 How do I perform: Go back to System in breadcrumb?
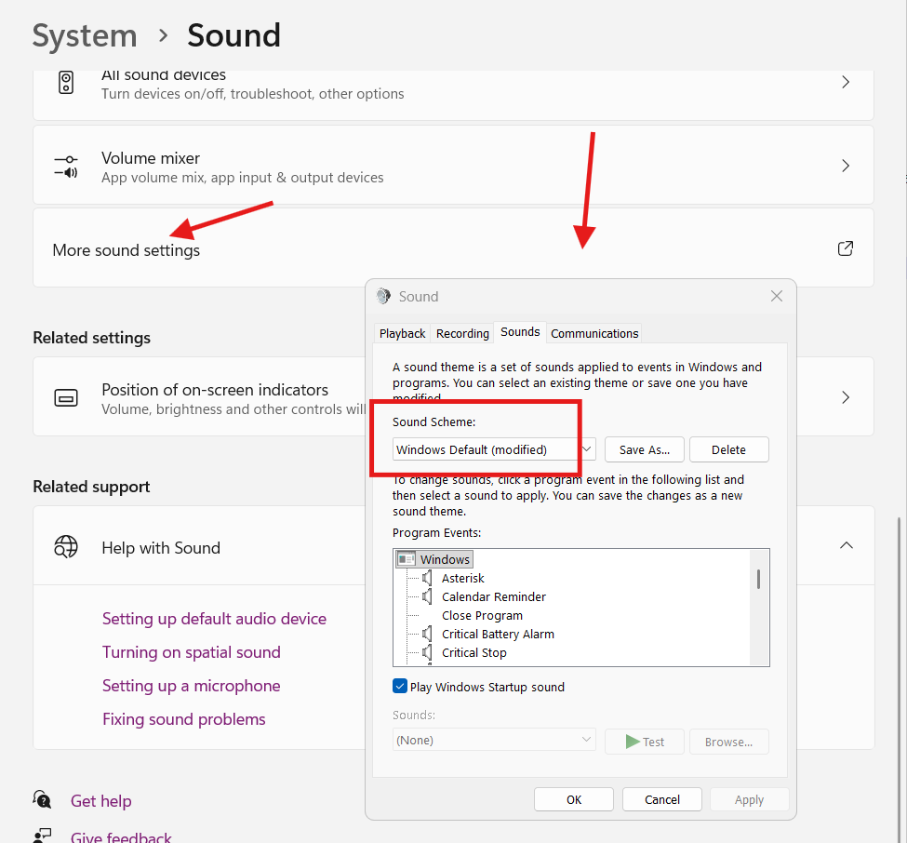click(85, 35)
